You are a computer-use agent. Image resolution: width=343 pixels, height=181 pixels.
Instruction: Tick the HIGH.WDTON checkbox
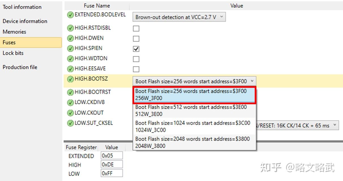pos(136,59)
